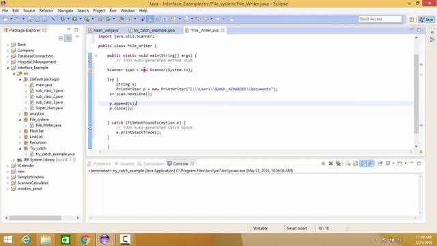Select File_Writer.java in Package Explorer
This screenshot has height=246, width=437.
pyautogui.click(x=48, y=125)
